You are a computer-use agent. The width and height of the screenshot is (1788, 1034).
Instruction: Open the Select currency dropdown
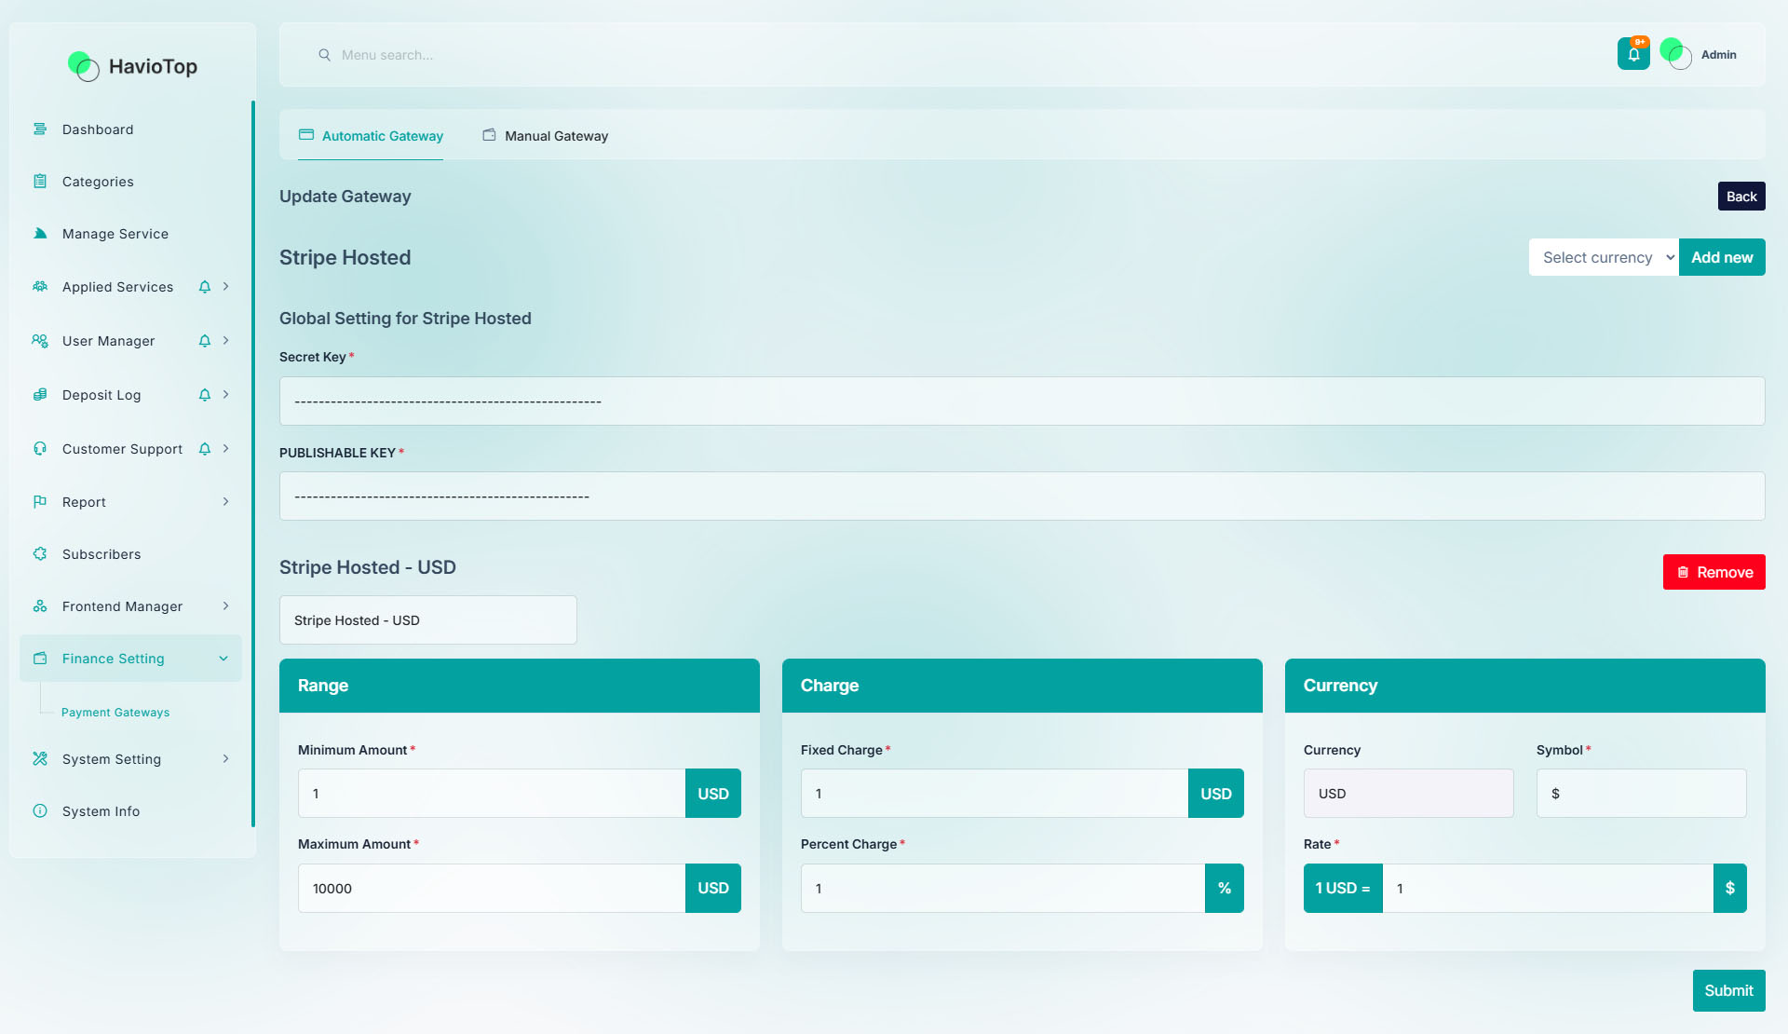[1604, 257]
